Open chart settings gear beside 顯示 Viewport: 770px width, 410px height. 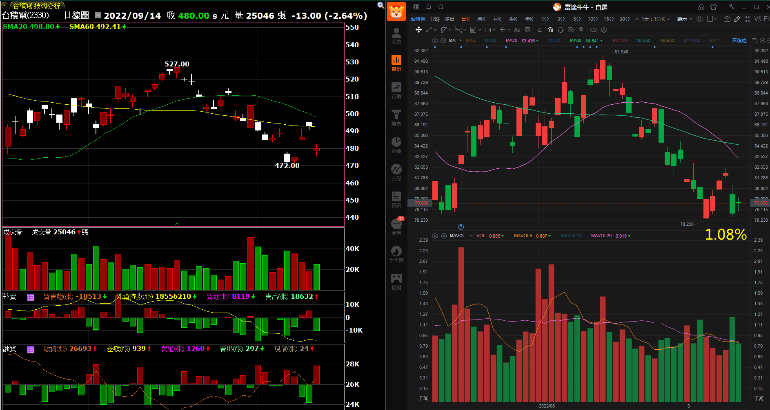pyautogui.click(x=699, y=19)
